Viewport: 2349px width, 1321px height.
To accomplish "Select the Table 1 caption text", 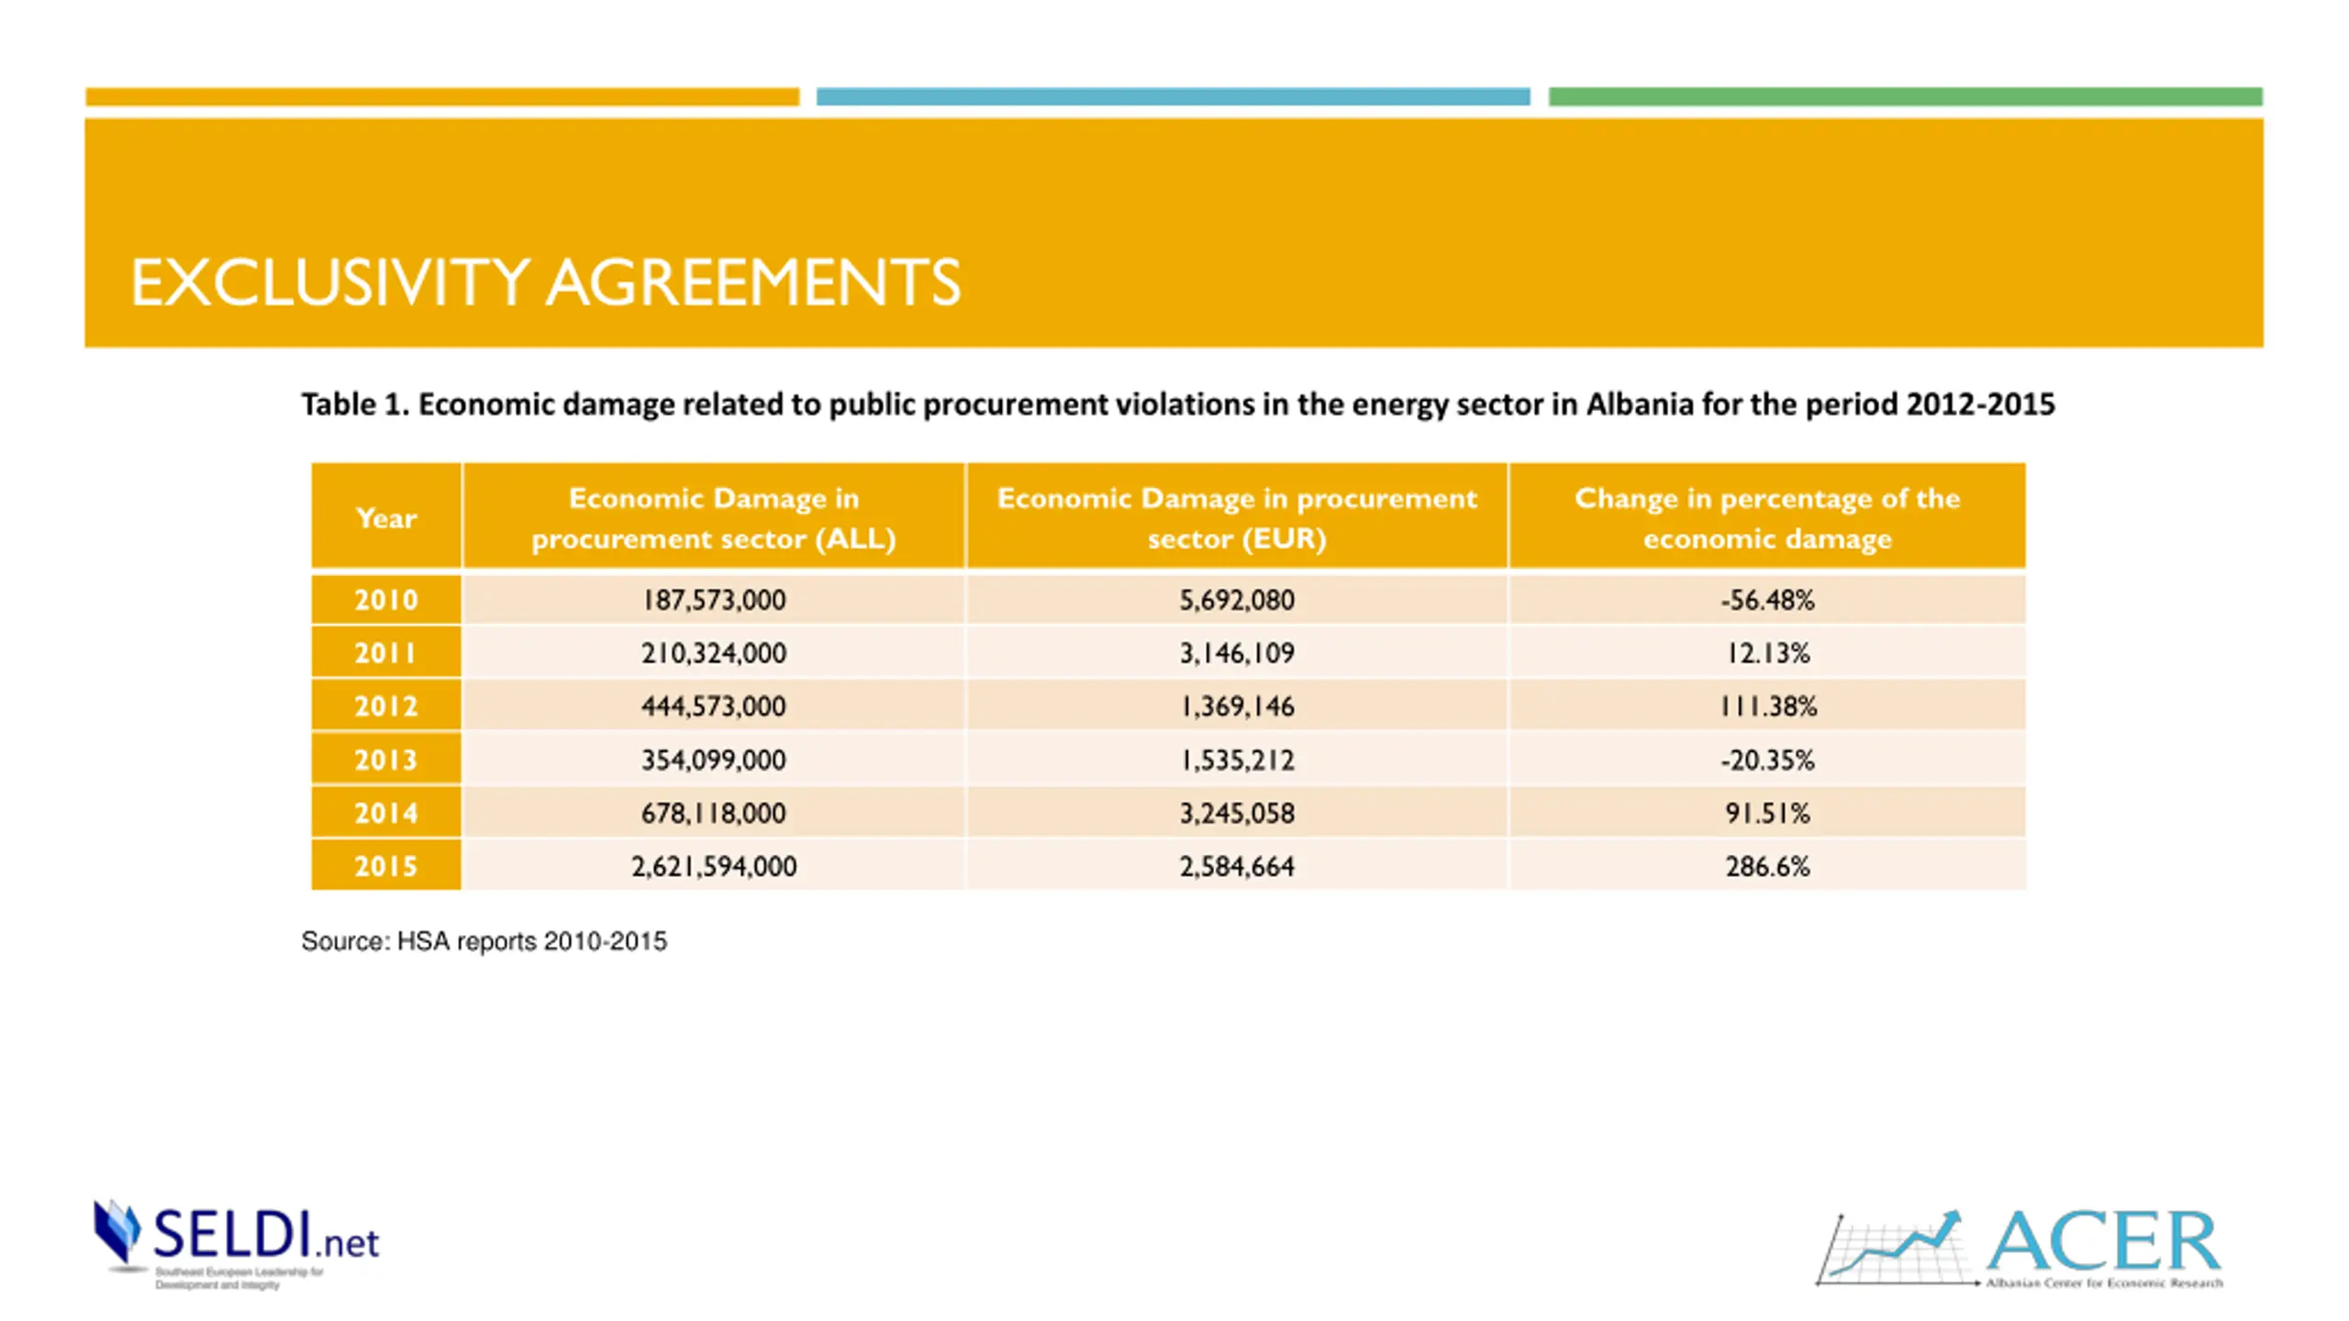I will [x=1178, y=405].
